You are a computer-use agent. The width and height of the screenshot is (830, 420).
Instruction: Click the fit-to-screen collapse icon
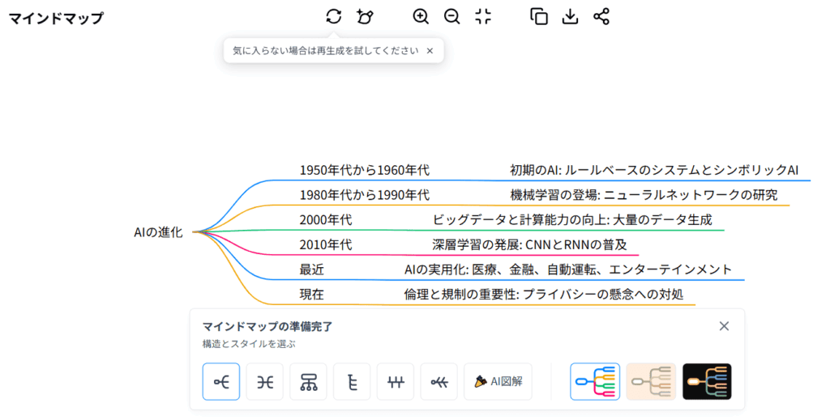(x=483, y=16)
